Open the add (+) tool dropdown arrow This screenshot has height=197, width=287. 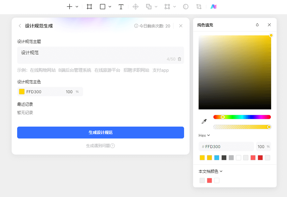tap(77, 7)
